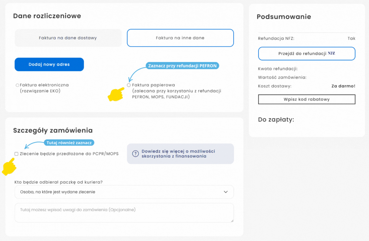Click Przejdź do refundacji NFZ
The width and height of the screenshot is (369, 241).
point(307,54)
